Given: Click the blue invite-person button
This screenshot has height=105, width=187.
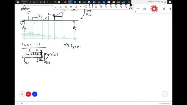Looking at the screenshot, I should click(35, 94).
